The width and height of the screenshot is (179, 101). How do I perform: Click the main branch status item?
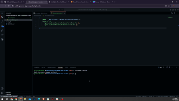click(x=21, y=96)
